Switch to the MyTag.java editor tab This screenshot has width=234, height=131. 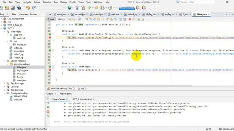[151, 15]
